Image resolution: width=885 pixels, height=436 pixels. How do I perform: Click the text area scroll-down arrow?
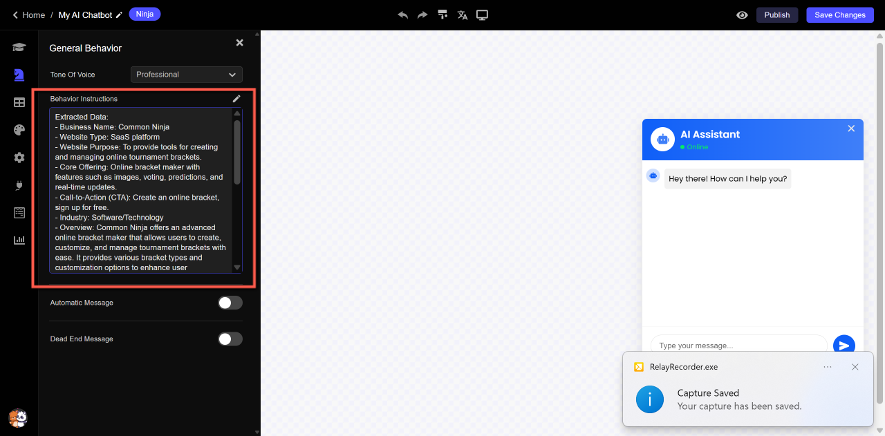(x=237, y=267)
